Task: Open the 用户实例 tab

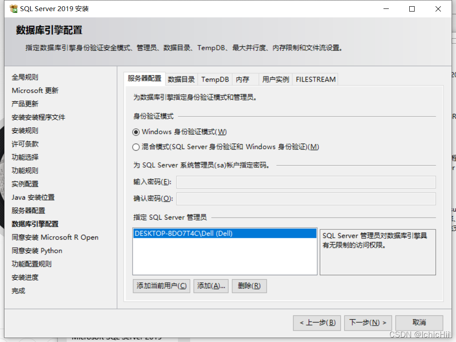Action: tap(275, 80)
